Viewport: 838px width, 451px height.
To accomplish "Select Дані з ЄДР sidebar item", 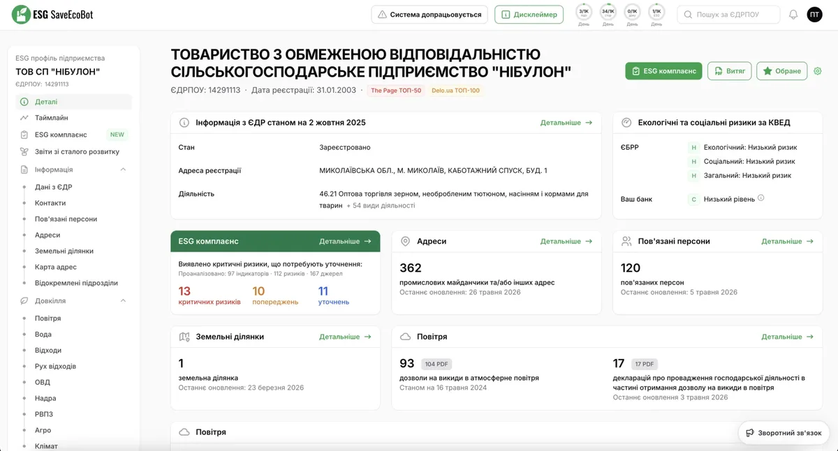I will (x=54, y=187).
